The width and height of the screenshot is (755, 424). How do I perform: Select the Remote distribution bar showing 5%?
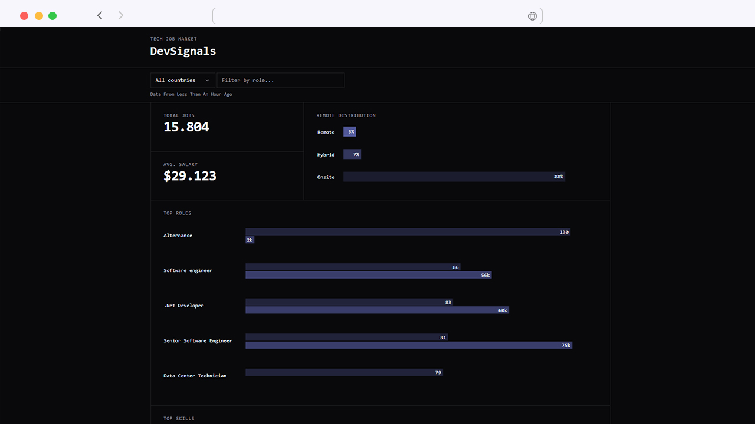click(349, 131)
